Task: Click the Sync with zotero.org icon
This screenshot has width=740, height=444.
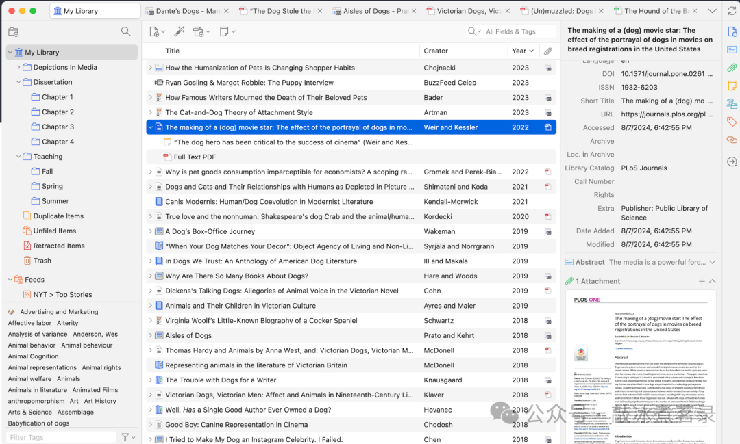Action: pos(732,11)
